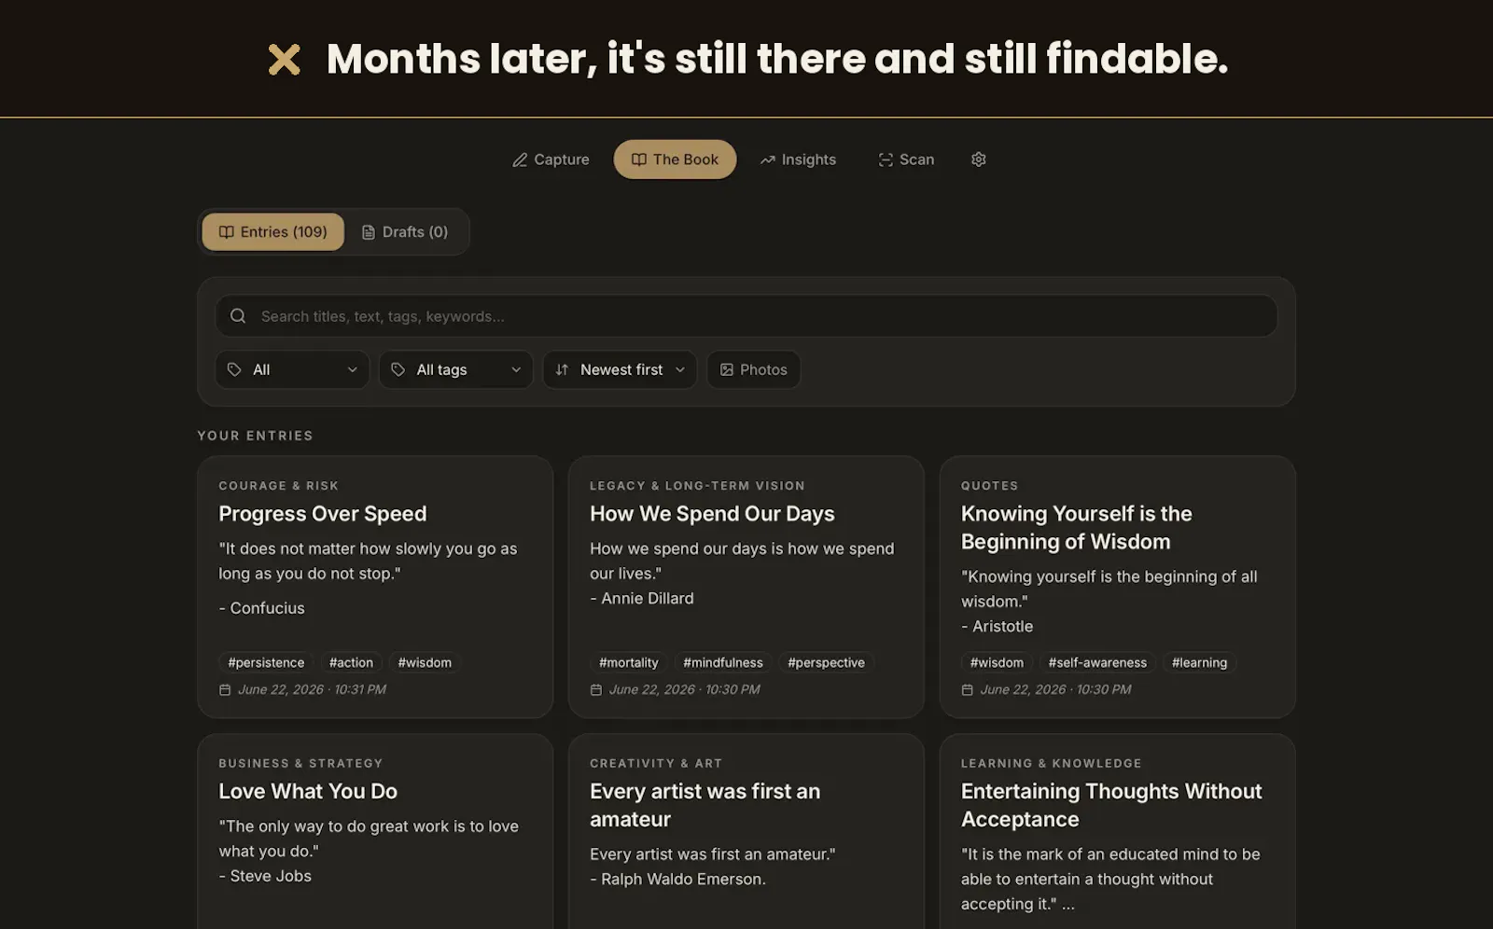Change the Newest first sort order
Image resolution: width=1493 pixels, height=929 pixels.
[x=620, y=370]
